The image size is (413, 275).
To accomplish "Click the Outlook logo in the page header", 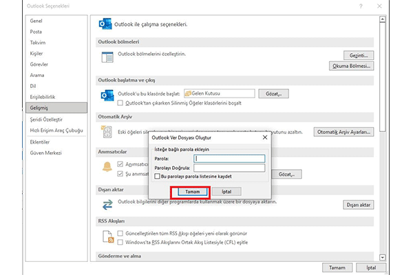I will point(105,24).
